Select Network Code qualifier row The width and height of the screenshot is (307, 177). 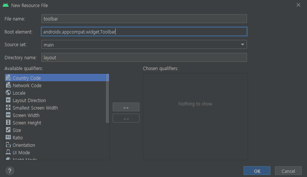pos(56,85)
